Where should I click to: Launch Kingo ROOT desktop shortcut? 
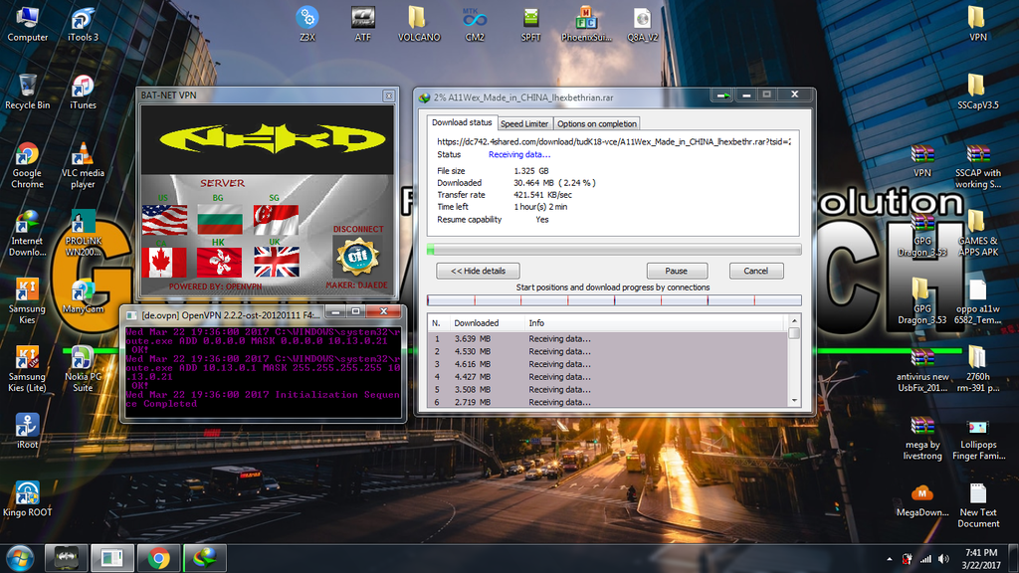[27, 493]
